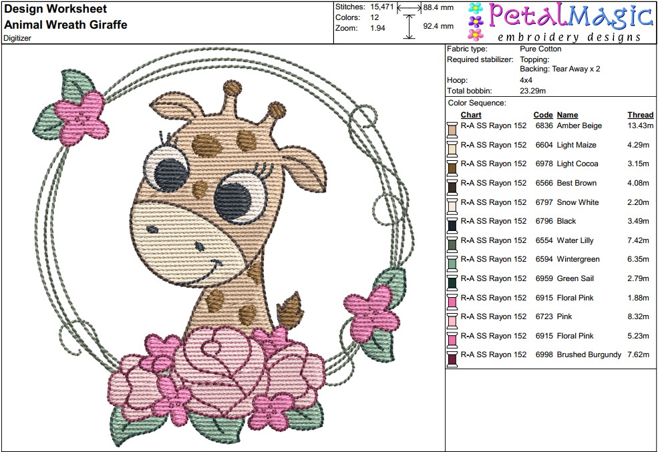
Task: Click thread length 13.43m for Amber Beige
Action: (x=641, y=126)
